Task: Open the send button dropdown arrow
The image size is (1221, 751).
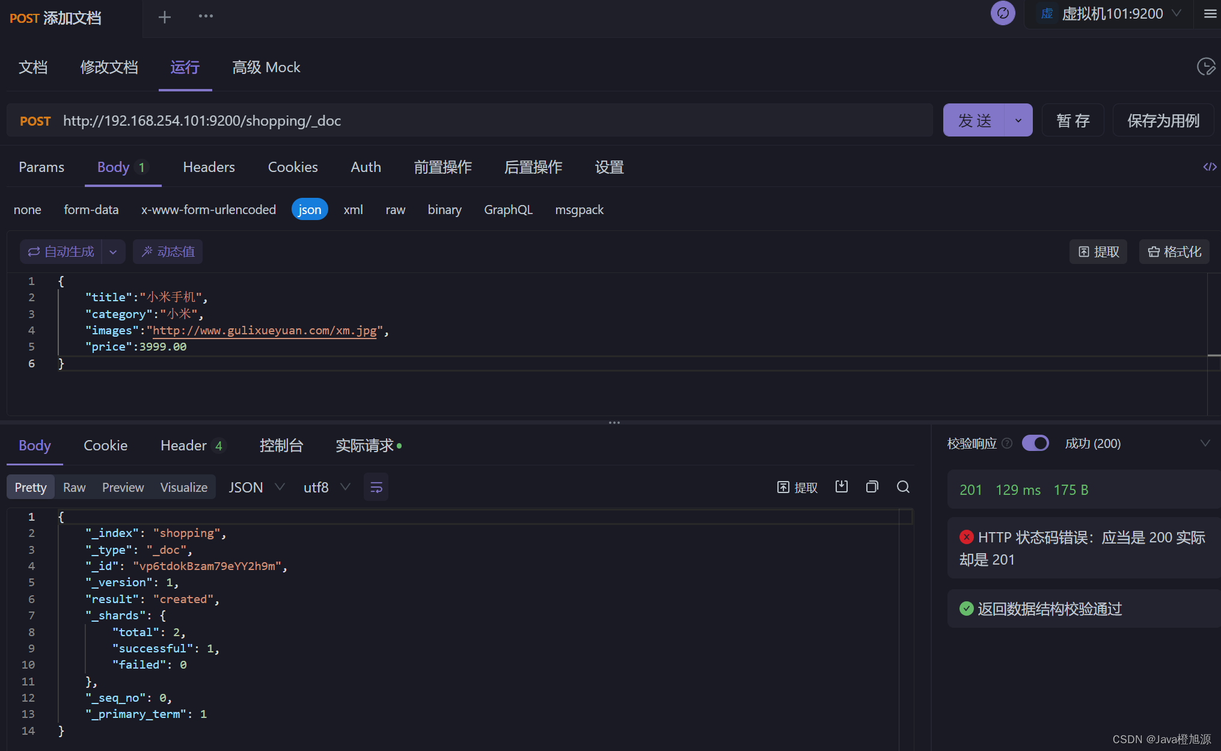Action: tap(1018, 120)
